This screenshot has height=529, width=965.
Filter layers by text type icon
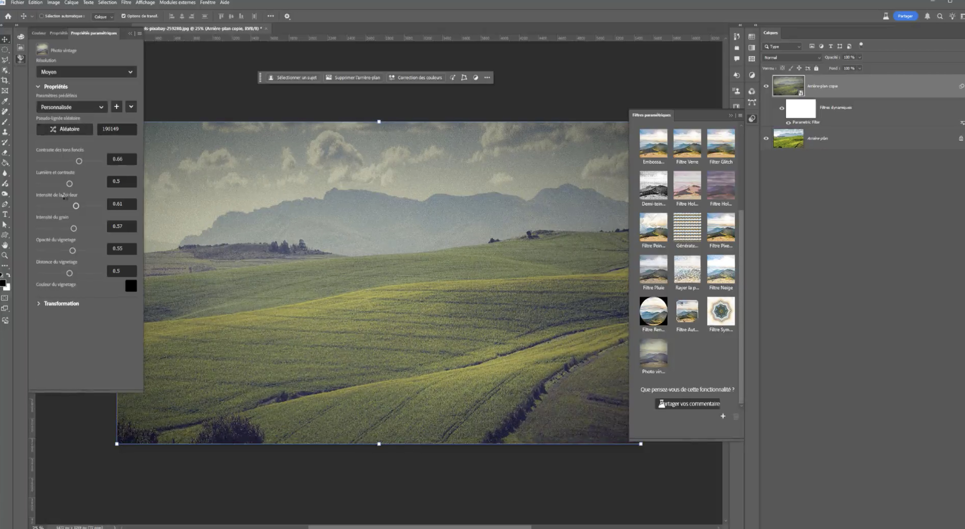click(x=831, y=46)
